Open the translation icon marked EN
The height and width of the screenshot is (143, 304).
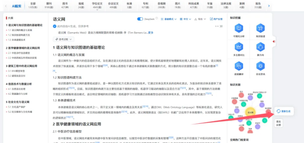(239, 66)
